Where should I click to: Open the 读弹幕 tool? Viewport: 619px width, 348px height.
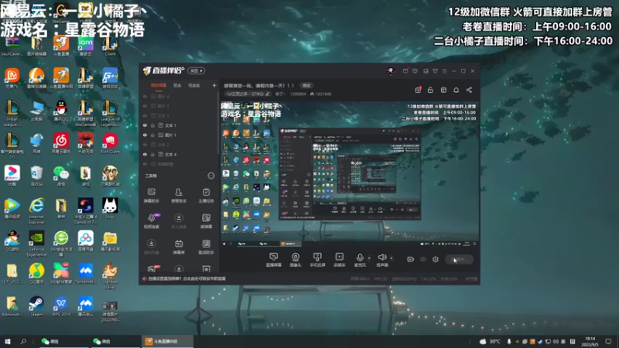(206, 220)
